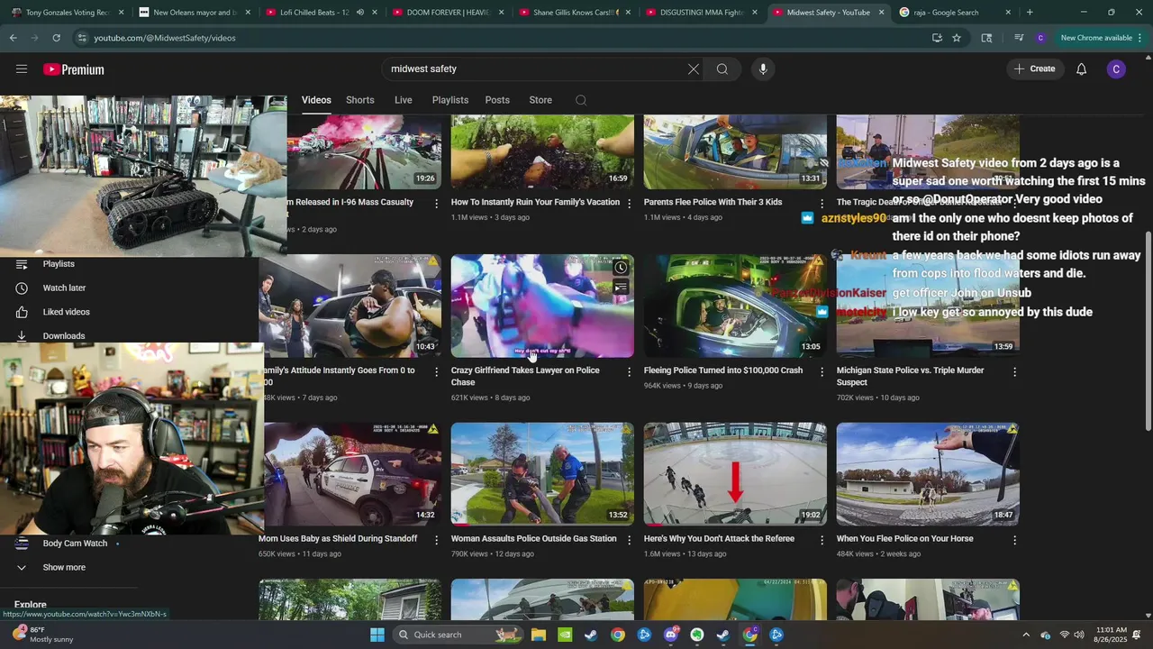Switch to the channel Posts tab
The width and height of the screenshot is (1153, 649).
click(x=497, y=100)
